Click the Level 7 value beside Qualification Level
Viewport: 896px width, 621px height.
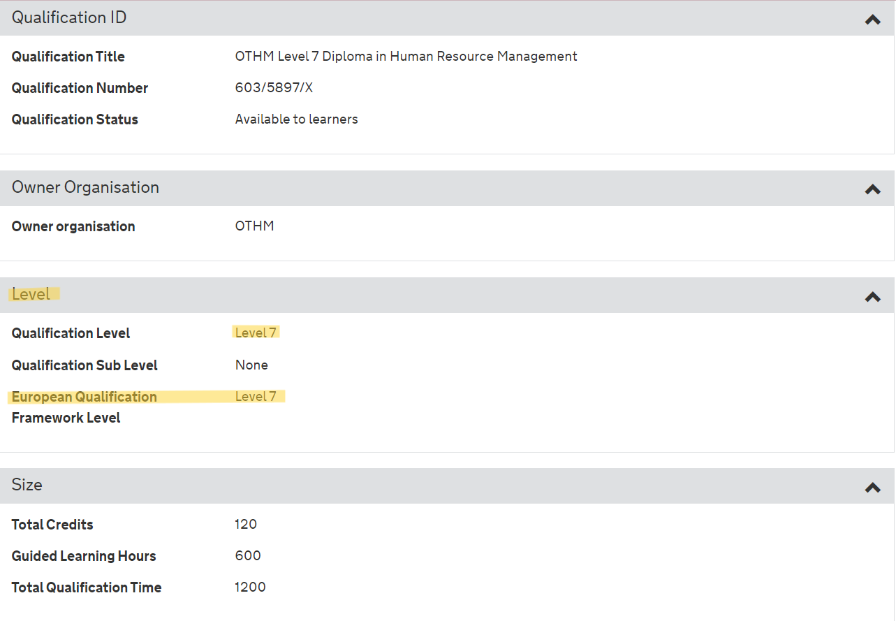tap(256, 333)
